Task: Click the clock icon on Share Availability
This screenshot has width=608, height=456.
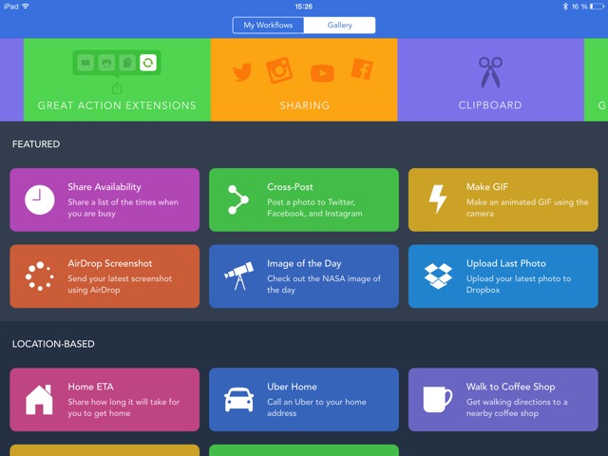Action: coord(39,199)
